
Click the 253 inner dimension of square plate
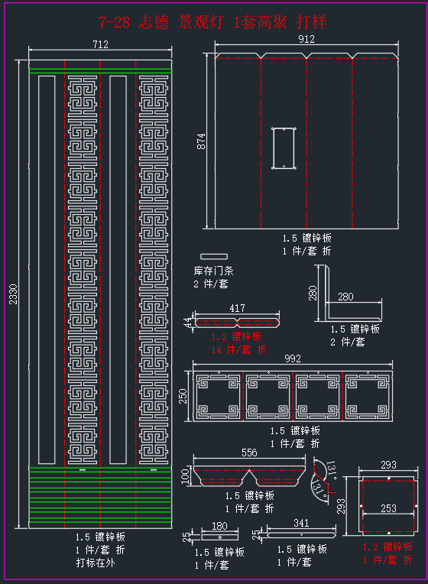(388, 508)
